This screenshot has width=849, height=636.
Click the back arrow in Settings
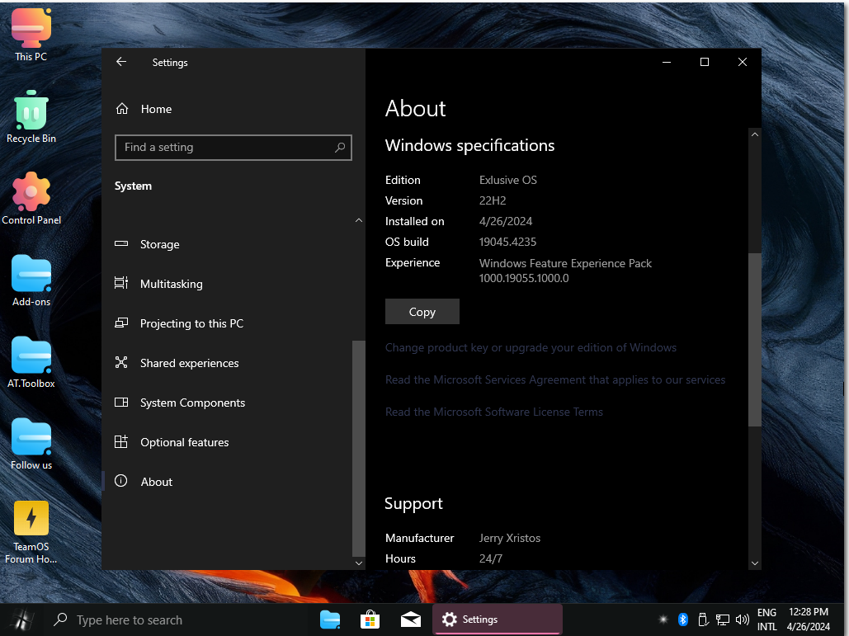point(121,62)
